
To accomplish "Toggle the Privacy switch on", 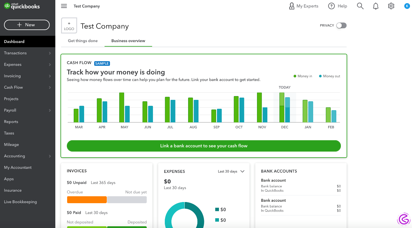I will click(x=341, y=25).
